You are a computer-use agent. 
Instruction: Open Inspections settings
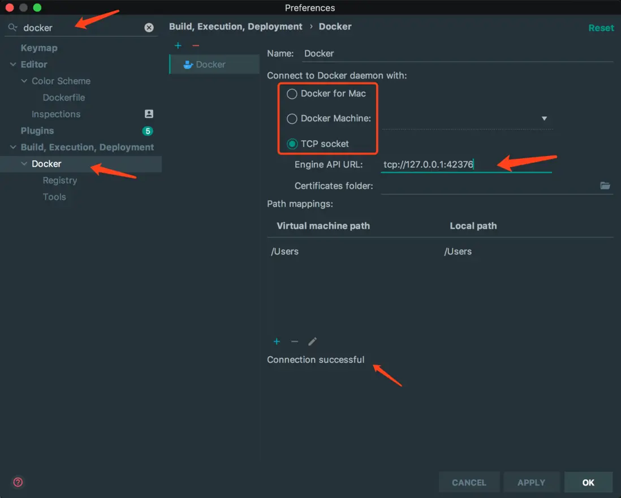[56, 114]
